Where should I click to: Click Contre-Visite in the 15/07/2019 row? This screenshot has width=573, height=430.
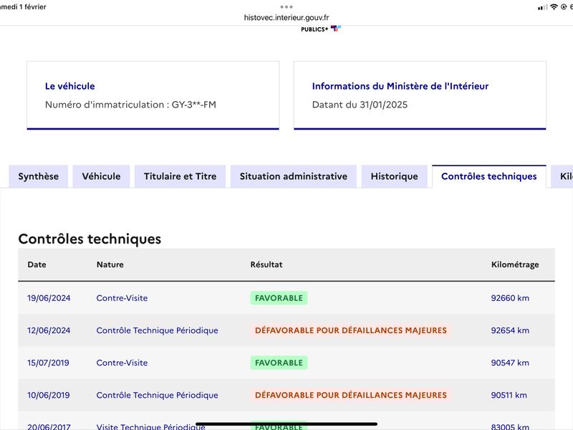tap(122, 363)
